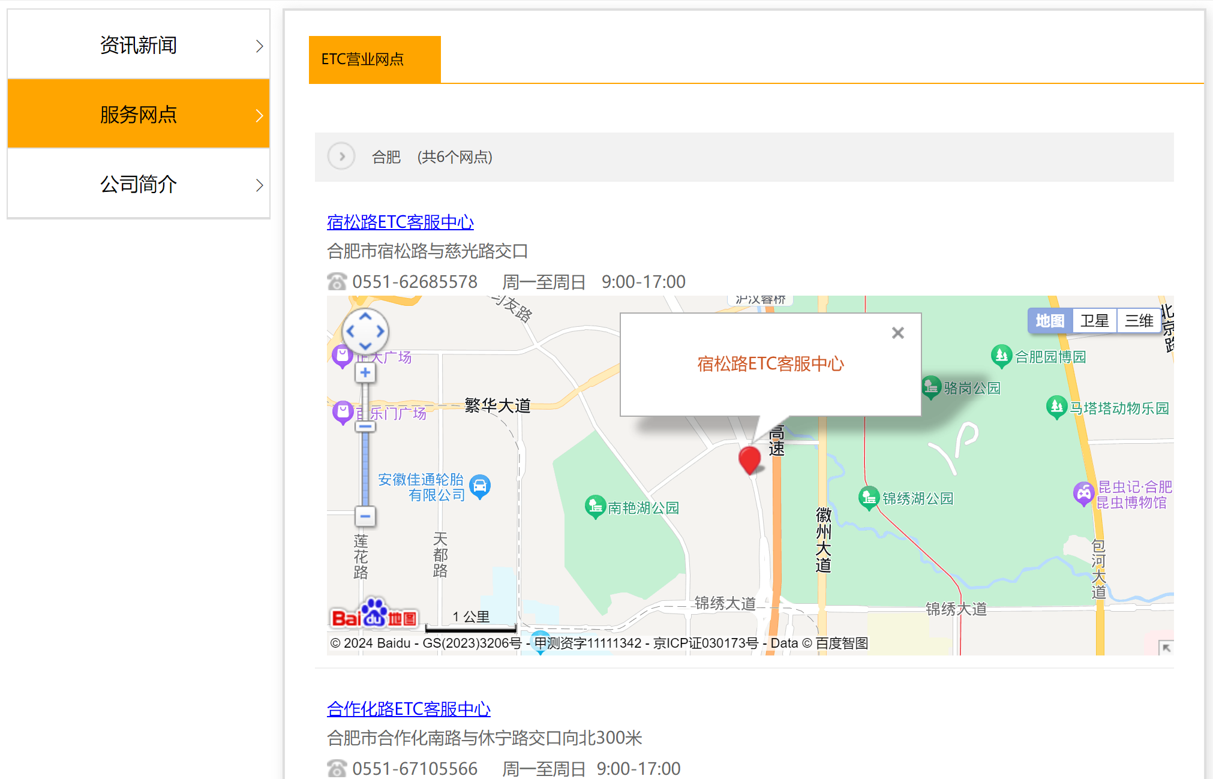Click 安徽佳通轮胎 car service icon
Viewport: 1213px width, 779px height.
[480, 486]
